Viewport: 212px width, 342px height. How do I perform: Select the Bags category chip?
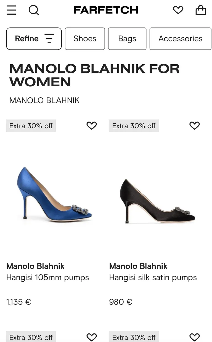[127, 39]
